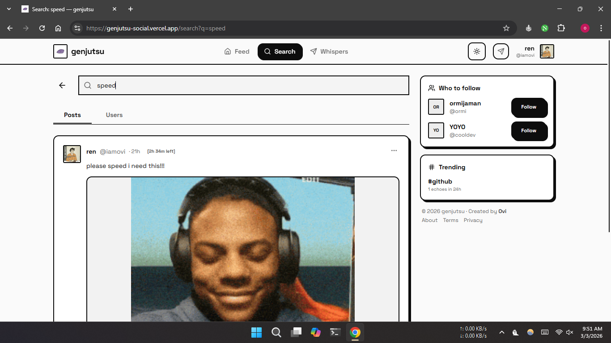Open the Privacy footer link
611x343 pixels.
[x=473, y=220]
